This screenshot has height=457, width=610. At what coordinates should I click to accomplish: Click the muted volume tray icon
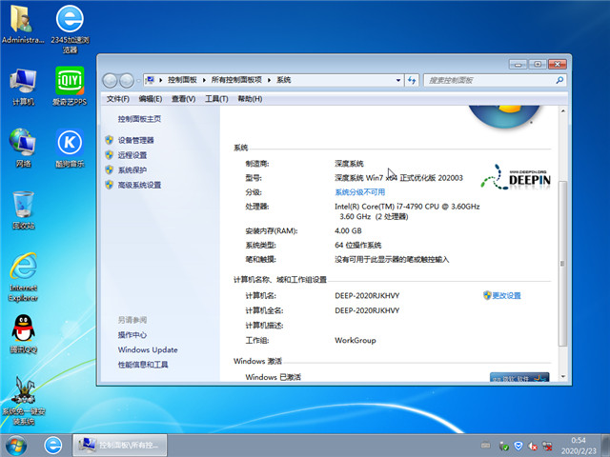tap(533, 446)
